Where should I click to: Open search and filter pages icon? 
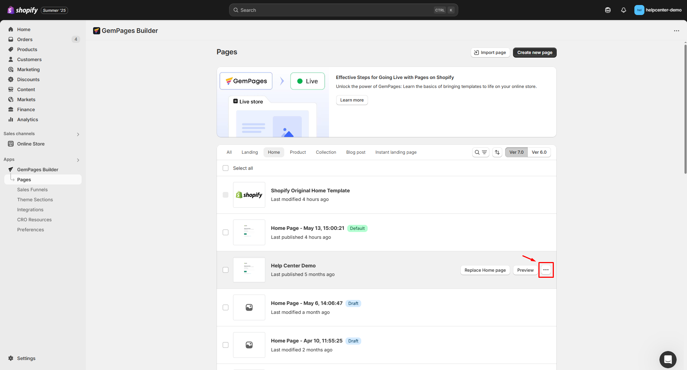tap(480, 152)
